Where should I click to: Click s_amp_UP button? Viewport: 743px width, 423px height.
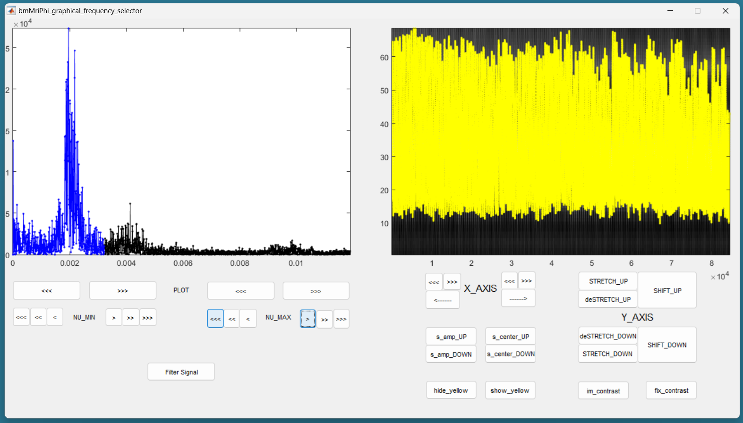point(451,337)
